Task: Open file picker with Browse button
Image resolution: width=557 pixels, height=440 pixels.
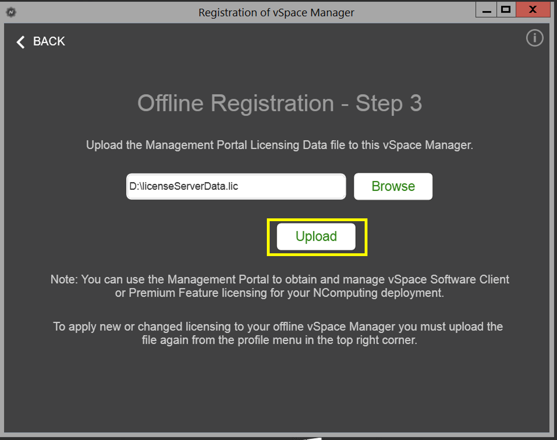Action: click(393, 186)
